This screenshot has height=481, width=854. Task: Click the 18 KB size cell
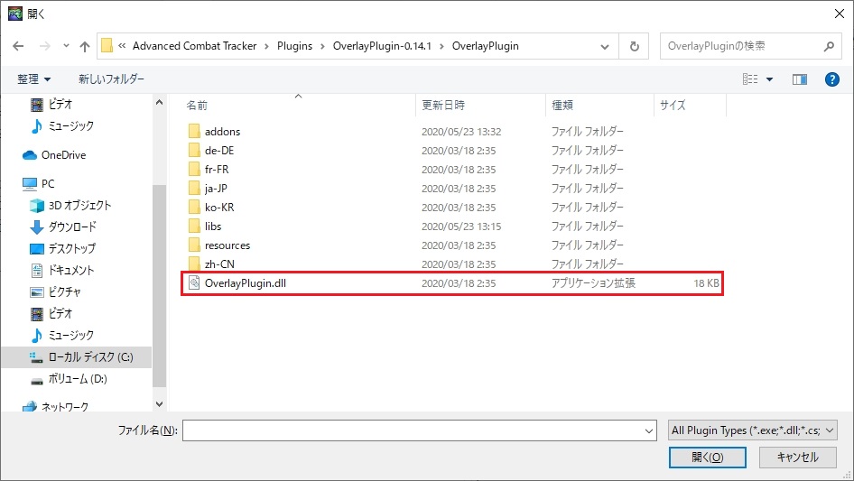click(706, 283)
